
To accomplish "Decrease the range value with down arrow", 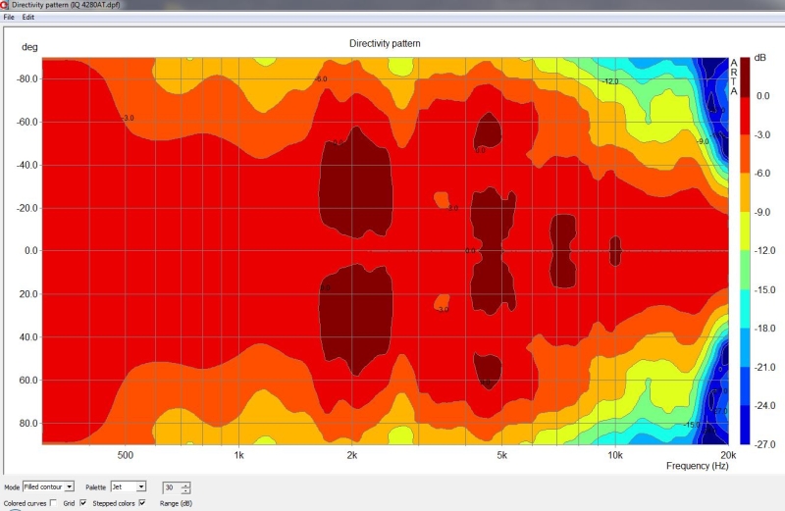I will pos(185,490).
